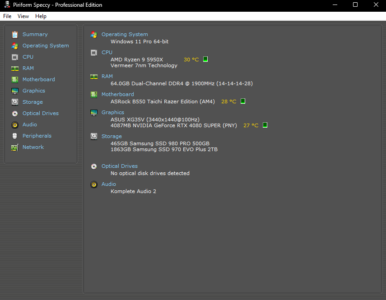386x300 pixels.
Task: Open Graphics section from sidebar
Action: (x=34, y=91)
